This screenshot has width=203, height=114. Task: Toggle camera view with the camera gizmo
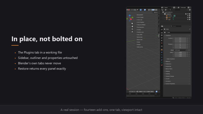pyautogui.click(x=132, y=29)
